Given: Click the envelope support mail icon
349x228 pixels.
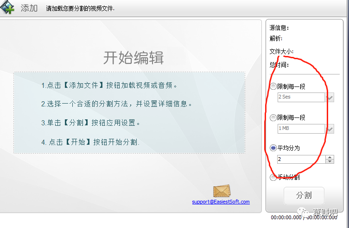Looking at the screenshot, I should pyautogui.click(x=222, y=191).
